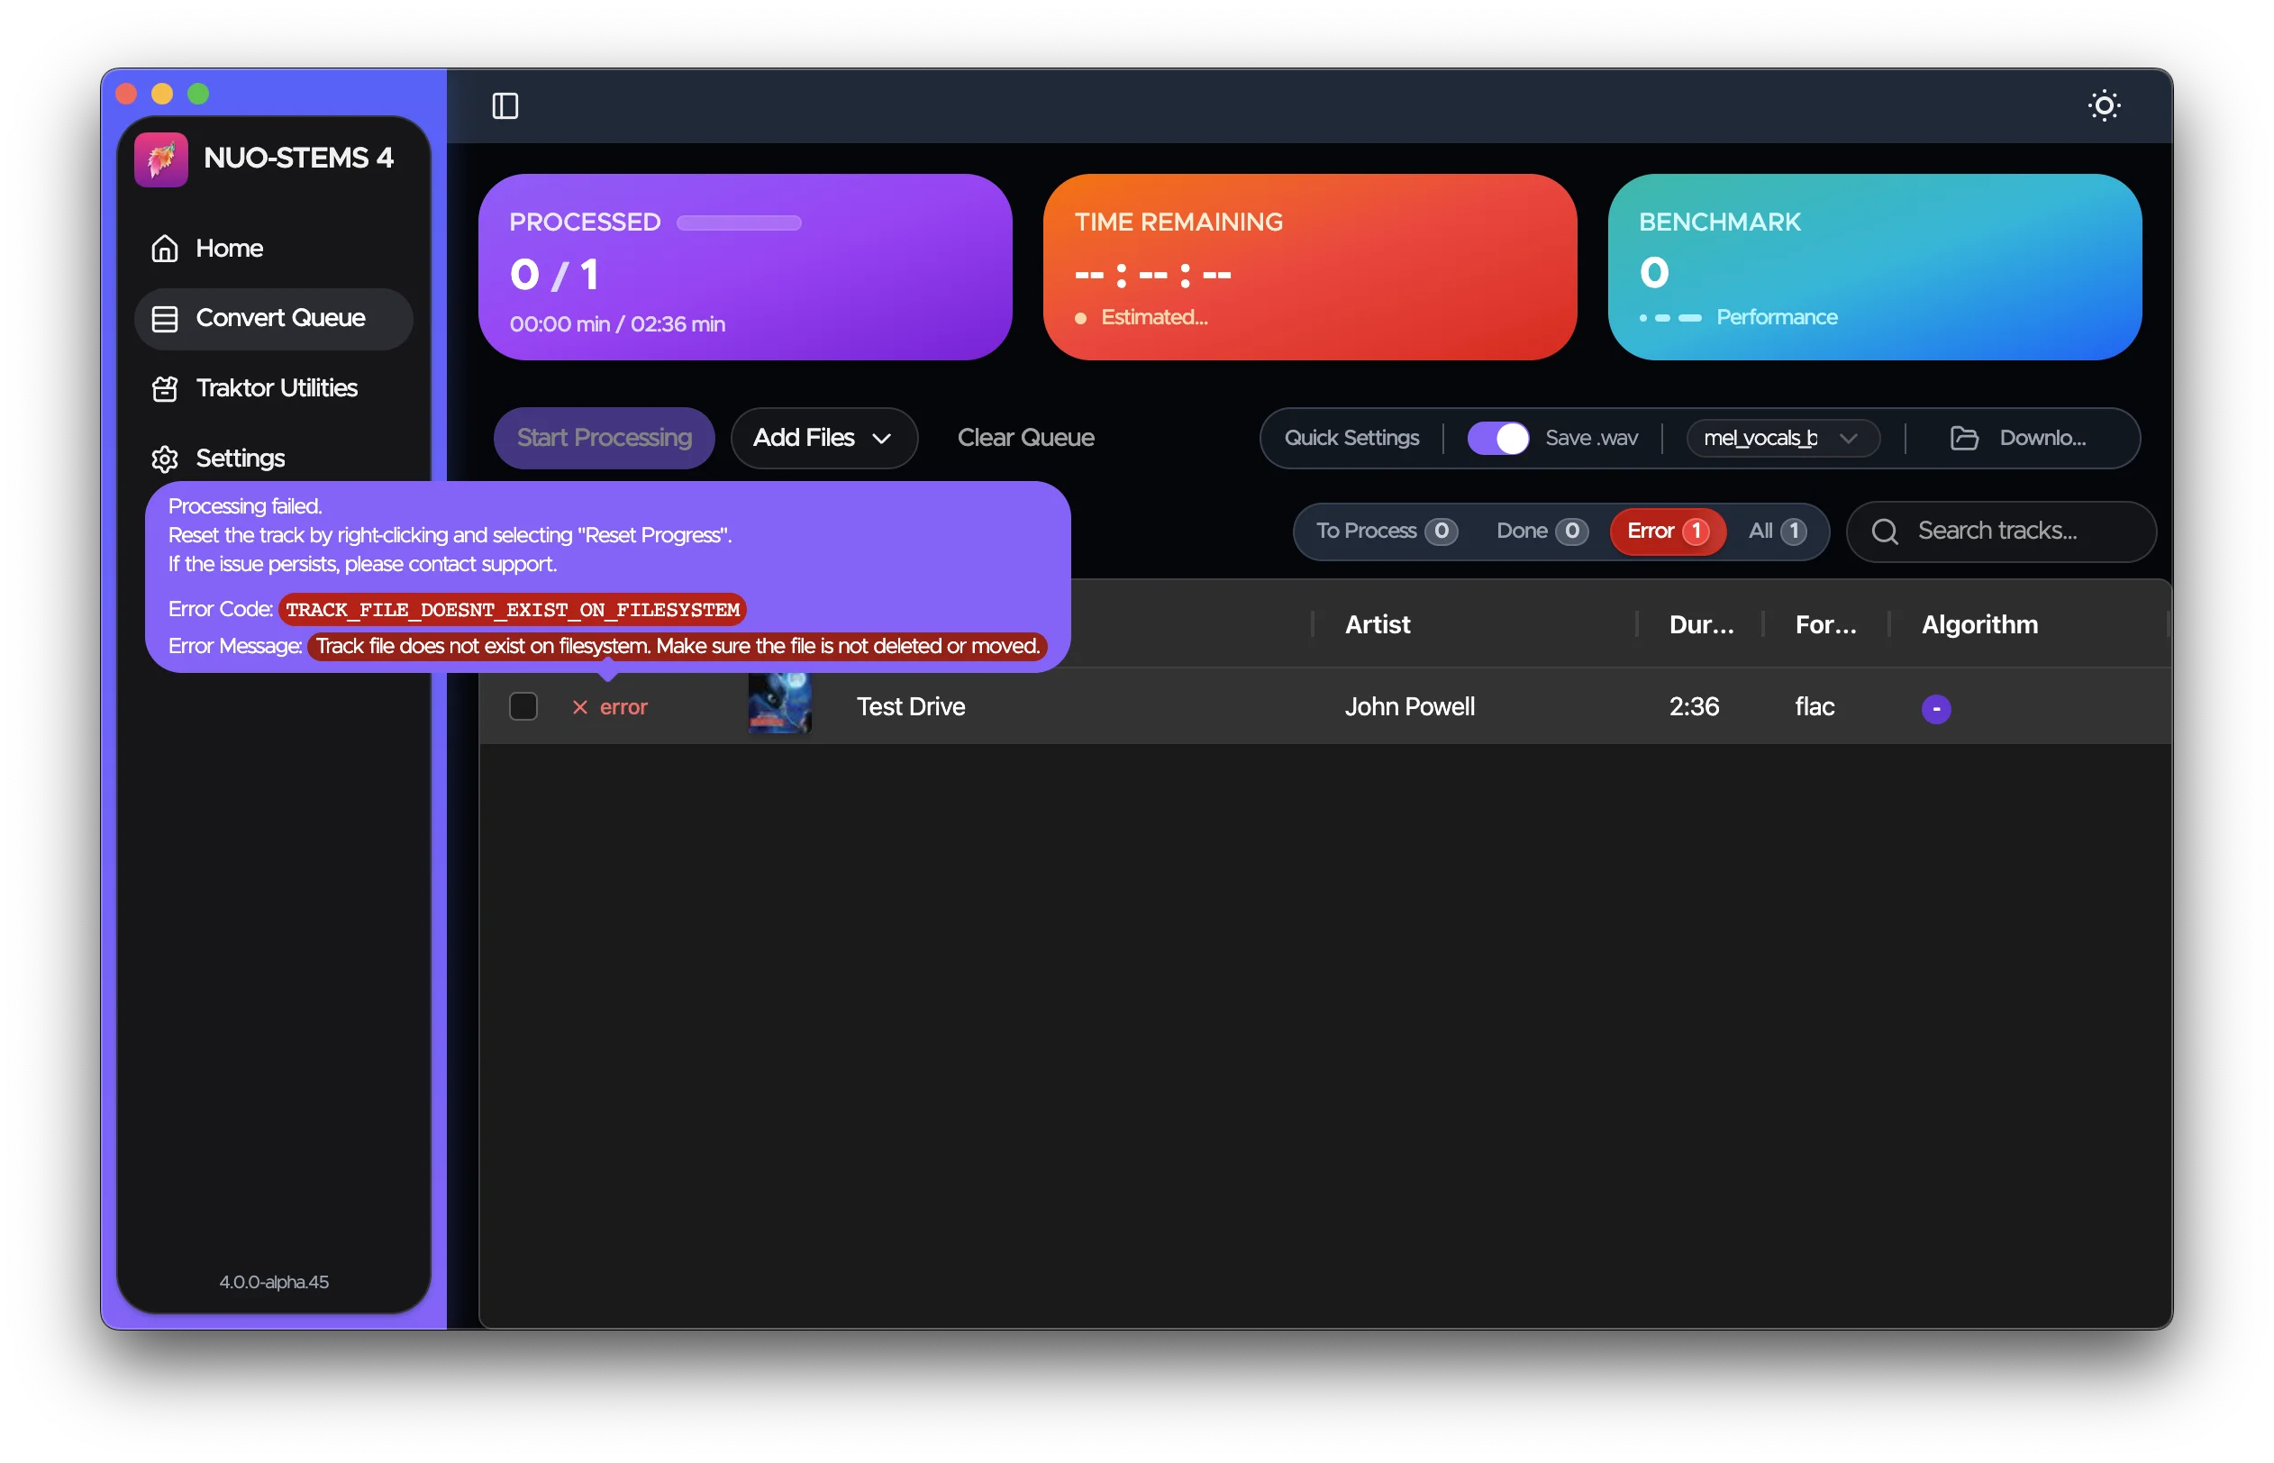Check the Test Drive row checkbox
This screenshot has width=2274, height=1463.
tap(523, 707)
